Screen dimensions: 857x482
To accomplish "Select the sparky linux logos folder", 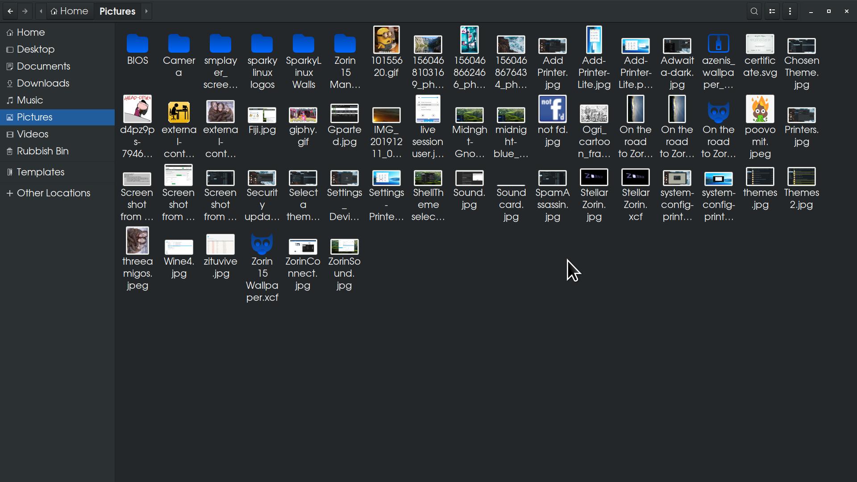I will pos(262,44).
